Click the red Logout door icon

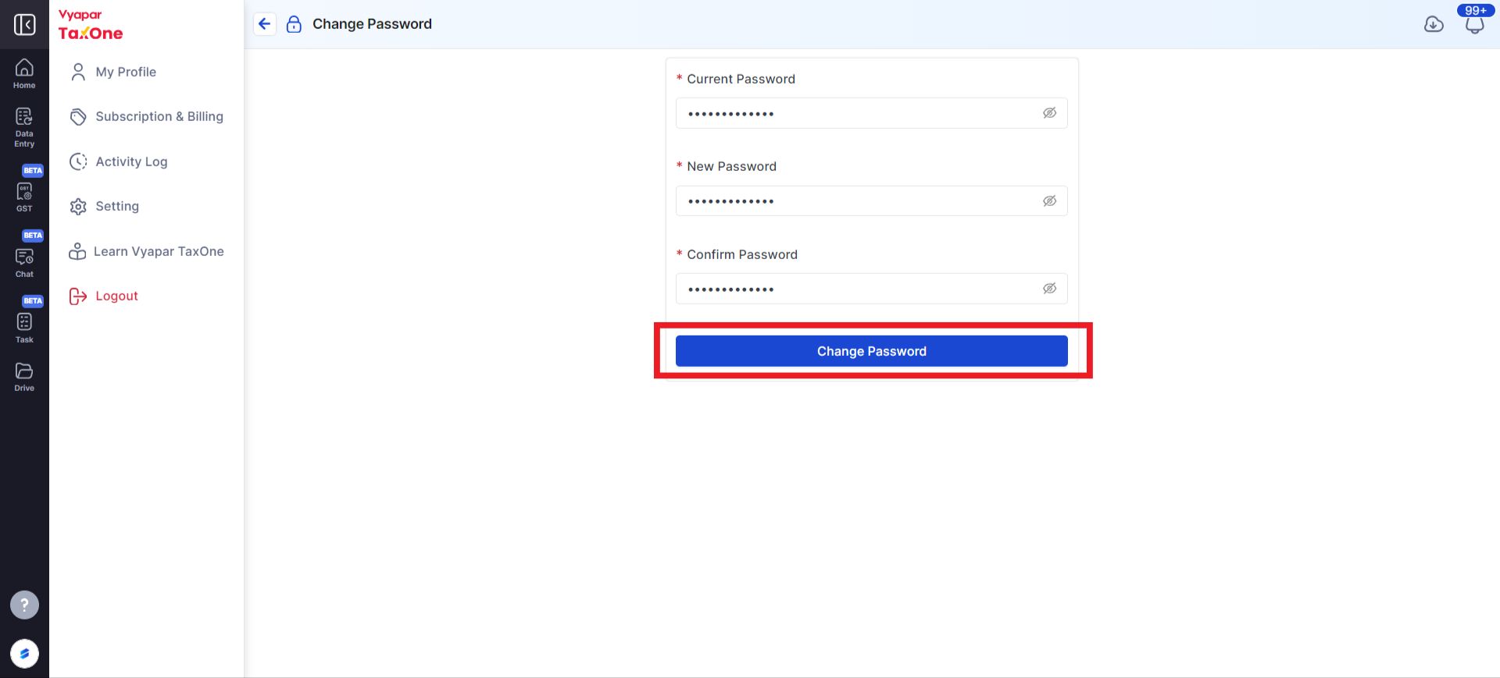[x=78, y=296]
